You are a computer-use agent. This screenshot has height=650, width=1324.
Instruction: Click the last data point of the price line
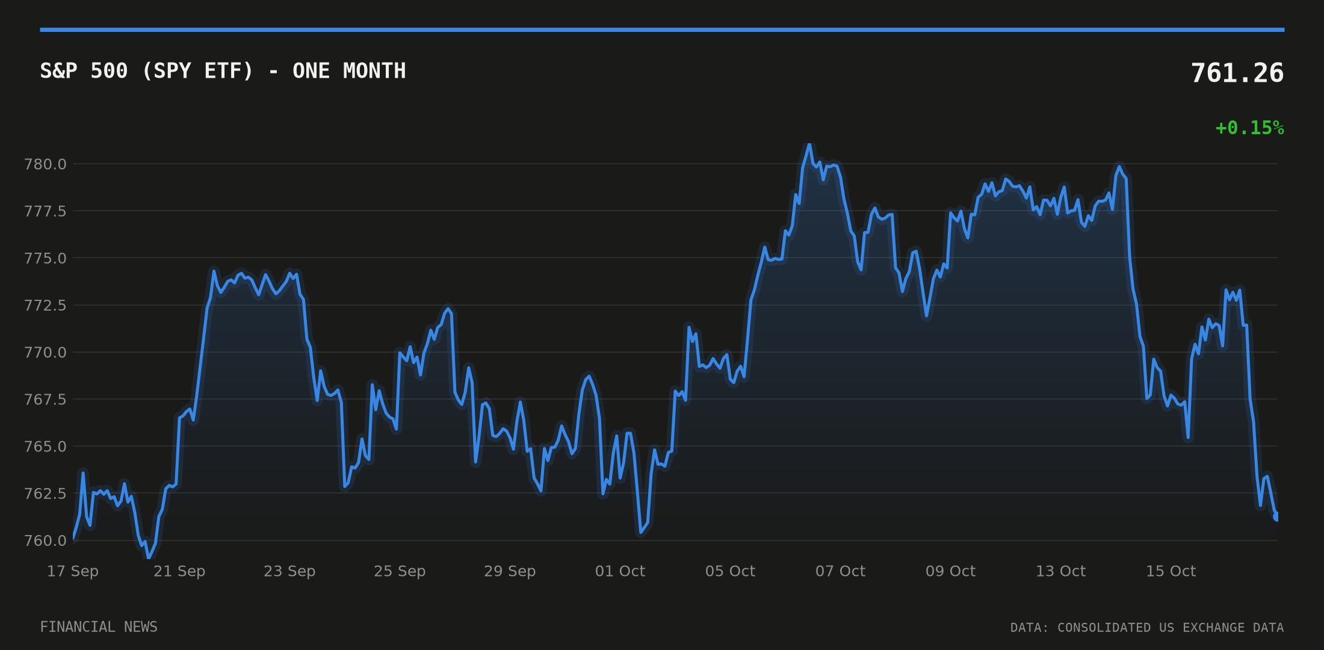(1276, 516)
